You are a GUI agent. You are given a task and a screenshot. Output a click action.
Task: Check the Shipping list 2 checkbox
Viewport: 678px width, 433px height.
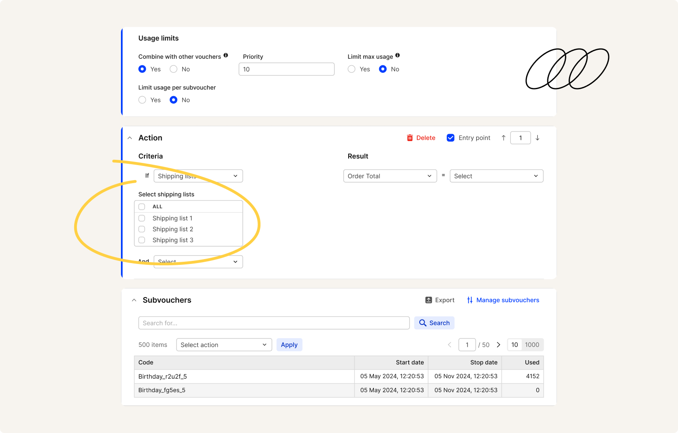[x=142, y=229]
